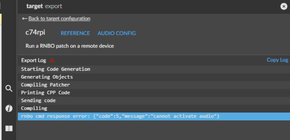Screen dimensions: 290x140
Task: Select the Compiling log line
Action: pyautogui.click(x=154, y=108)
